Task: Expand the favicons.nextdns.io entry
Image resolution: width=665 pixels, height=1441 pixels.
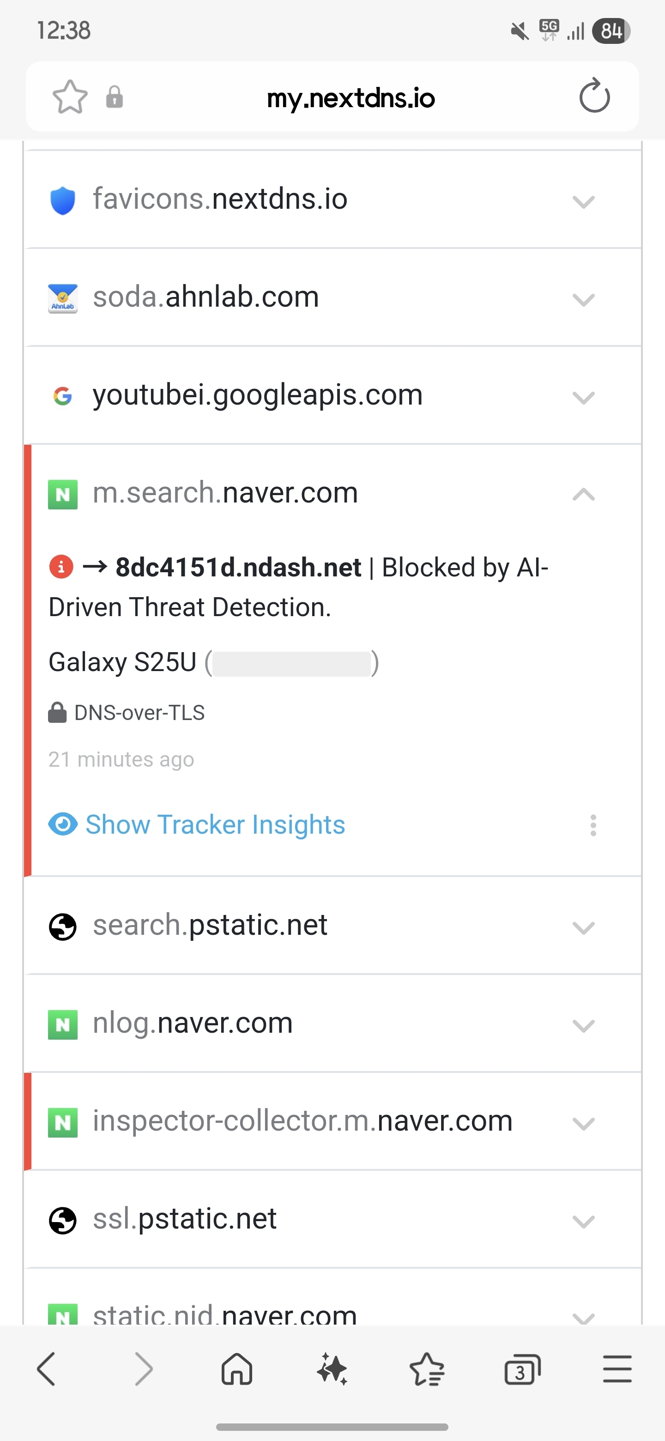Action: point(583,201)
